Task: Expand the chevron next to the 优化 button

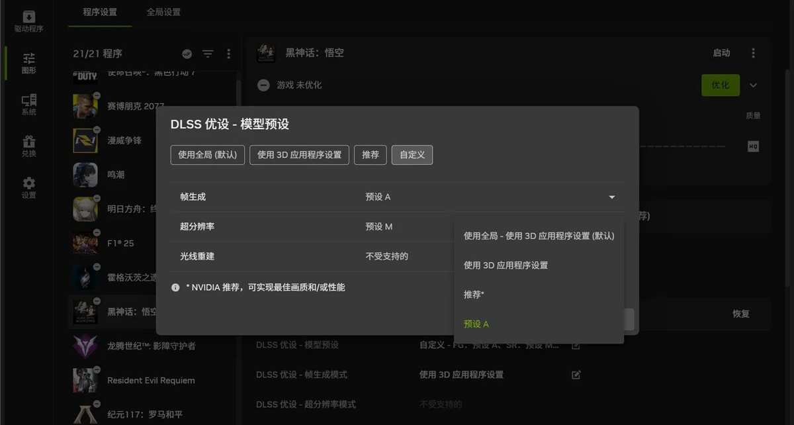Action: [x=753, y=85]
